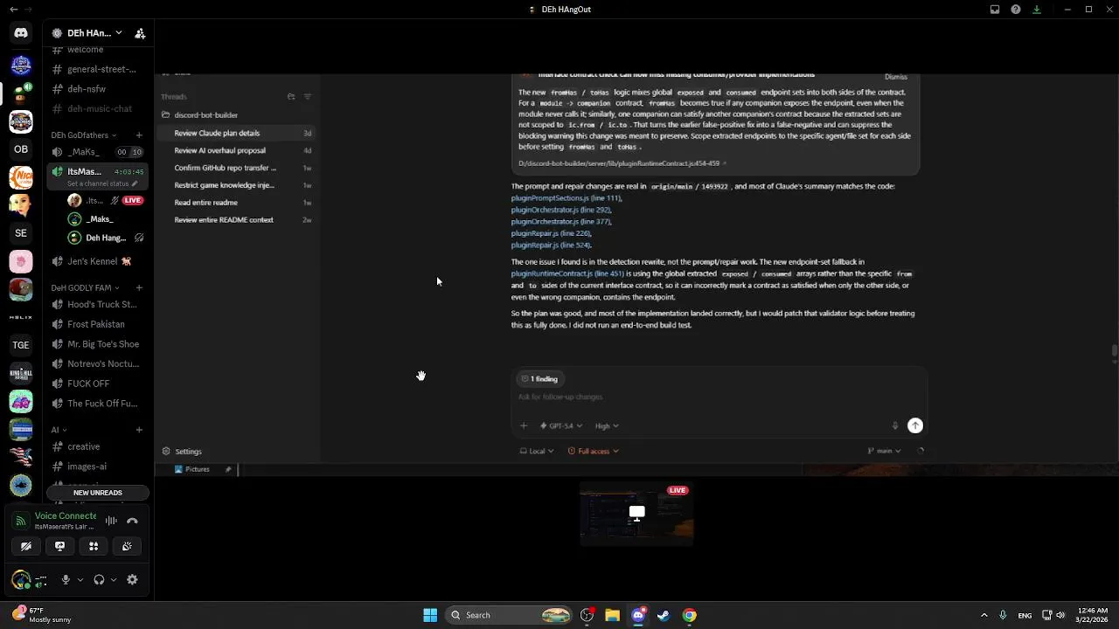This screenshot has height=629, width=1119.
Task: Open Steam from the taskbar
Action: coord(664,615)
